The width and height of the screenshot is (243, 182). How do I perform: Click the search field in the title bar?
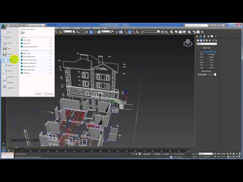click(196, 26)
